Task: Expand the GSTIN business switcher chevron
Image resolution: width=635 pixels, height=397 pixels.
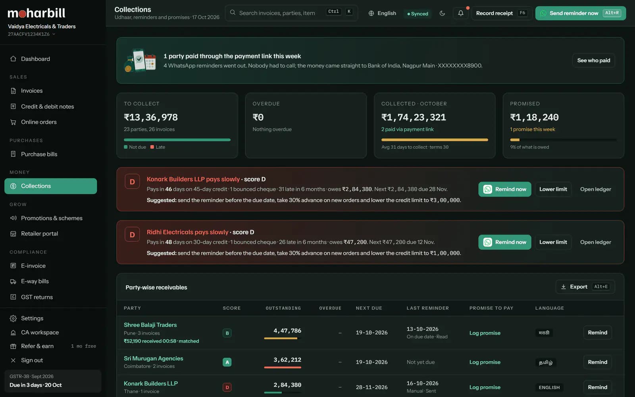Action: tap(54, 34)
